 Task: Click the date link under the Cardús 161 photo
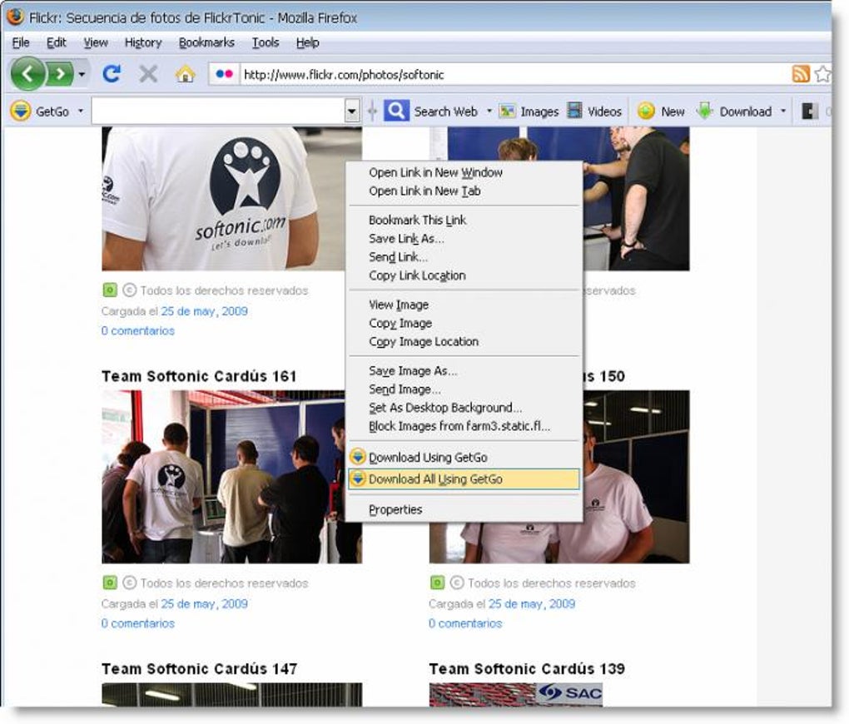tap(204, 604)
